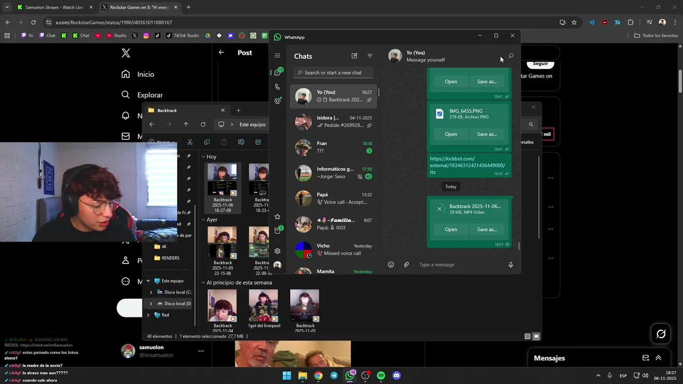Search within the Yo (You) conversation
Image resolution: width=683 pixels, height=384 pixels.
coord(511,55)
